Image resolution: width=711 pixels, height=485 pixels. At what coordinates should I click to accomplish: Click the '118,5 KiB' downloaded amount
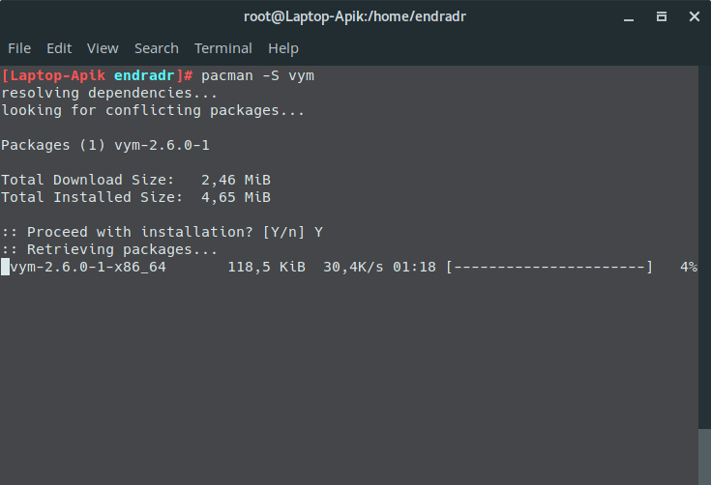(267, 267)
